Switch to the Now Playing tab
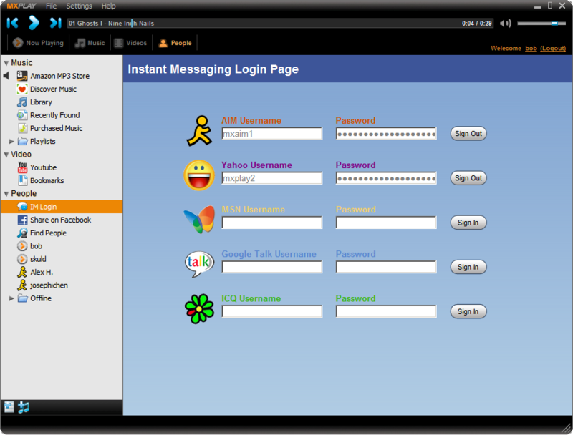The height and width of the screenshot is (435, 573). [39, 43]
